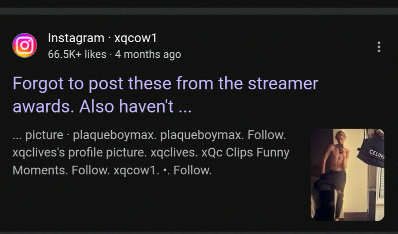Click the 'xqcow1.' mention in the snippet
Screen dimensions: 398x234
pos(136,170)
